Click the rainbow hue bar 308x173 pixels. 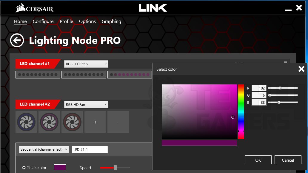click(x=241, y=112)
